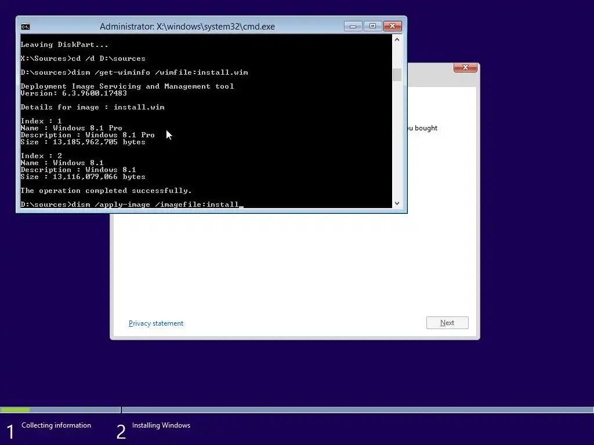This screenshot has width=594, height=445.
Task: Click 'Description : Windows 8.1 Pro' line
Action: click(88, 135)
